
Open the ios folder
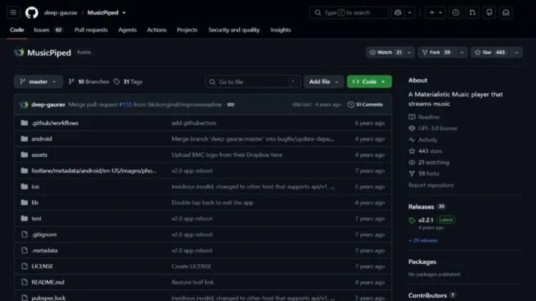(35, 187)
